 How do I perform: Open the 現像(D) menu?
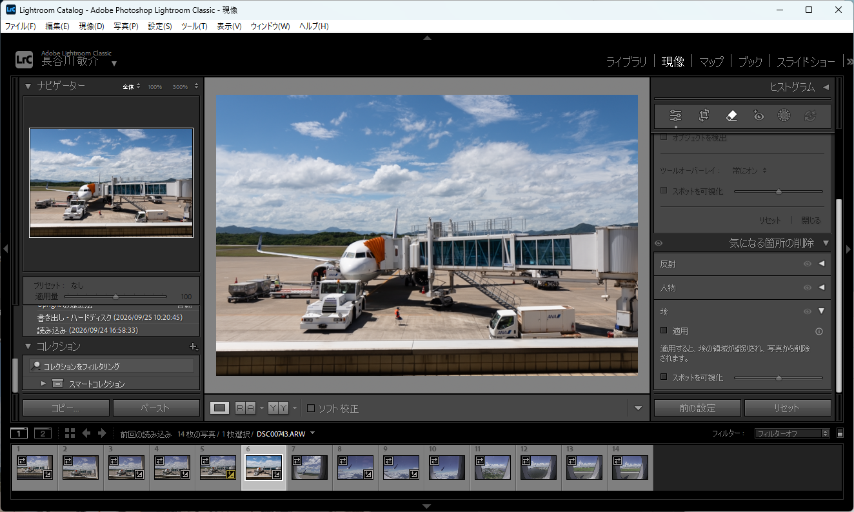pos(92,26)
